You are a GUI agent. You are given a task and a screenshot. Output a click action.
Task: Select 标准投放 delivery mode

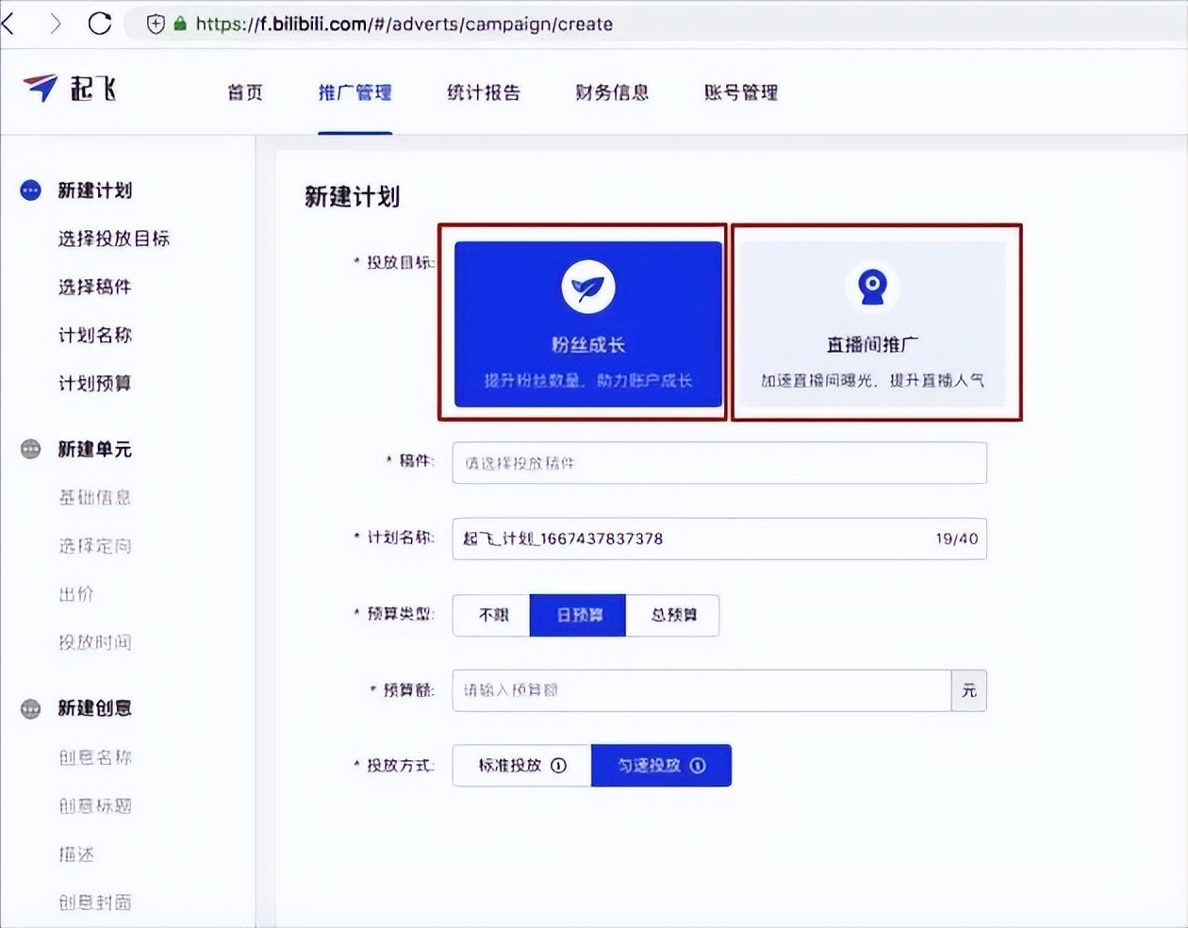click(515, 766)
